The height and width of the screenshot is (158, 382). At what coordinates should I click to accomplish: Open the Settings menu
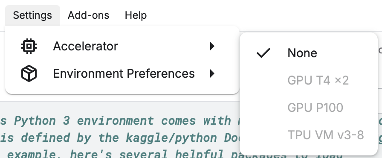32,15
